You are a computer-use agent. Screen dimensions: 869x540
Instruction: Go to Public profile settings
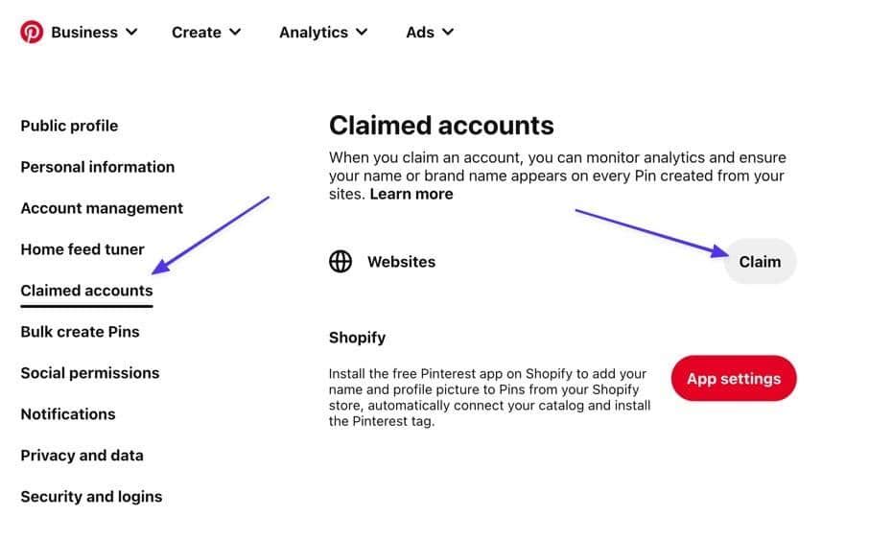[69, 126]
